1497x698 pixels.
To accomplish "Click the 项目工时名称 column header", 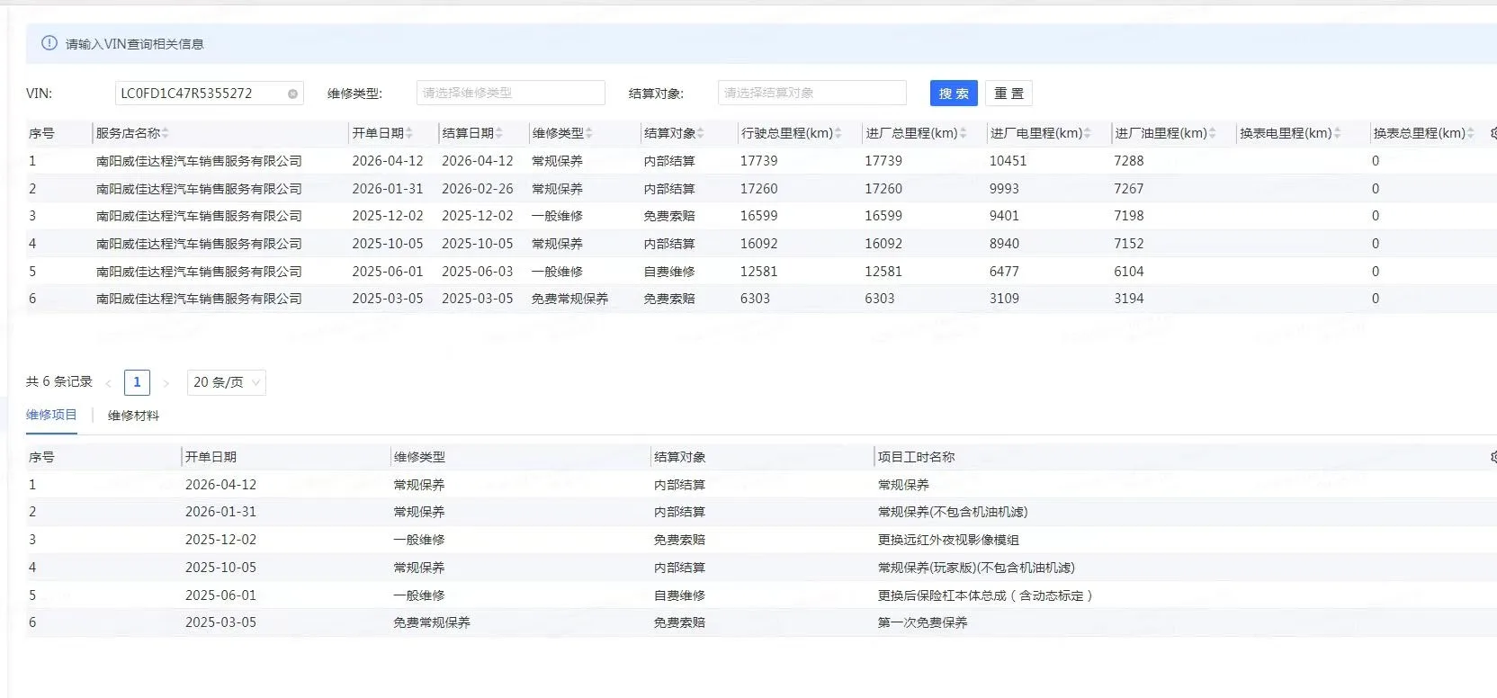I will point(917,457).
